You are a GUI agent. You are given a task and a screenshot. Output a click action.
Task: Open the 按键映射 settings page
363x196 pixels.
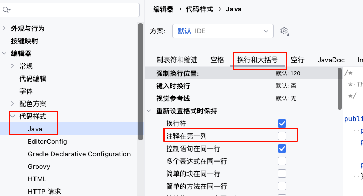[25, 41]
